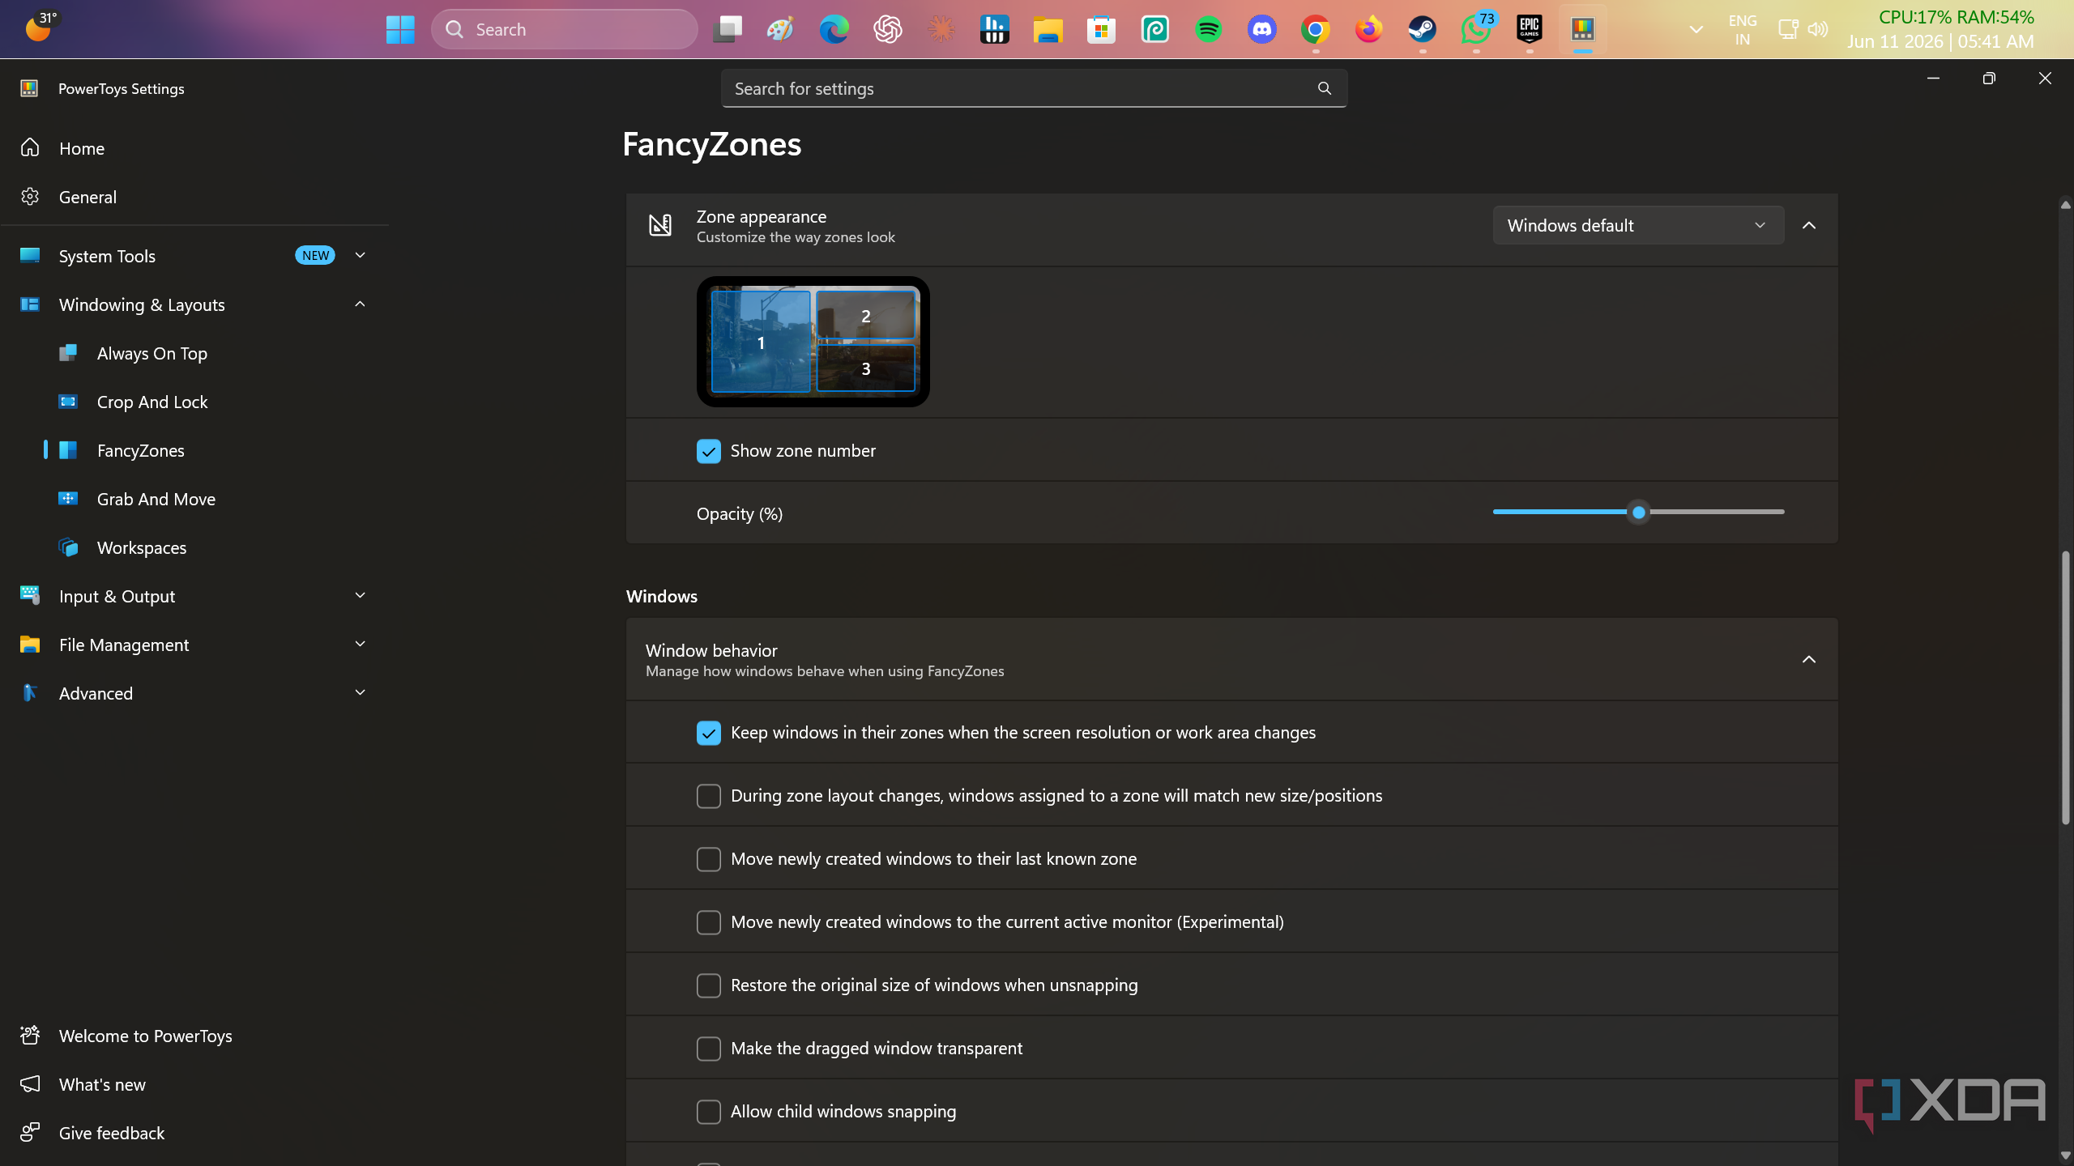Enable make the dragged window transparent
2074x1166 pixels.
tap(709, 1049)
